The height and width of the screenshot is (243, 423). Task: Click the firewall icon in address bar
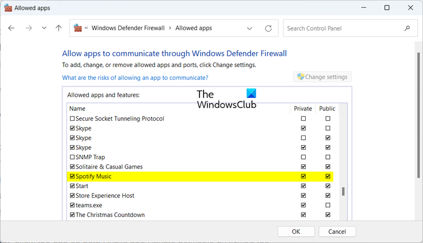pyautogui.click(x=77, y=28)
